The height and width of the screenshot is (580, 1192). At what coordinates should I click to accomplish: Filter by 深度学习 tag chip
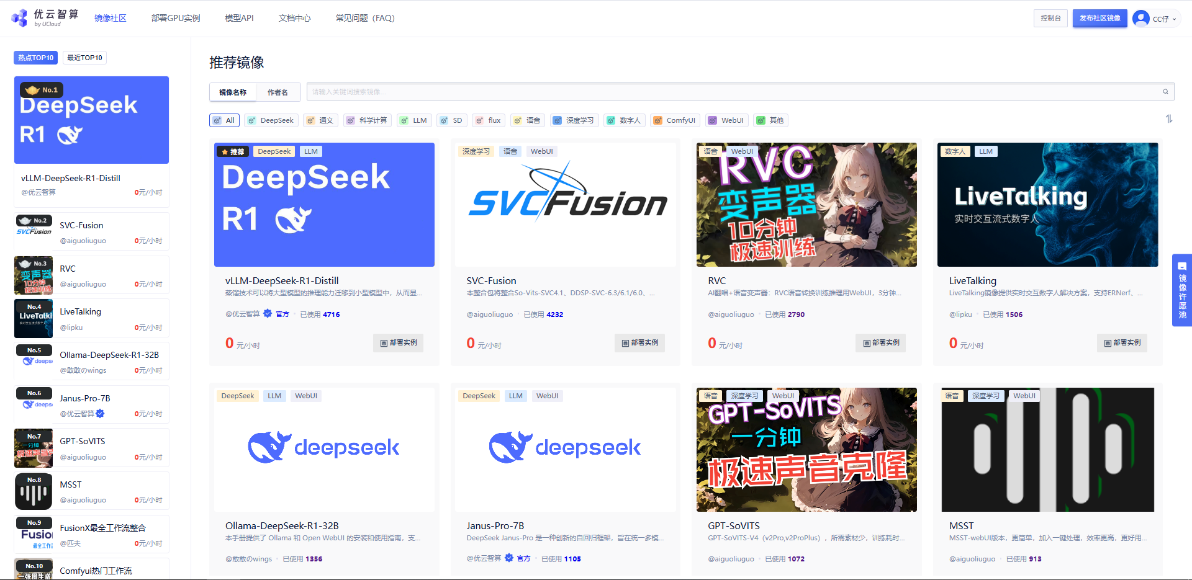(574, 120)
